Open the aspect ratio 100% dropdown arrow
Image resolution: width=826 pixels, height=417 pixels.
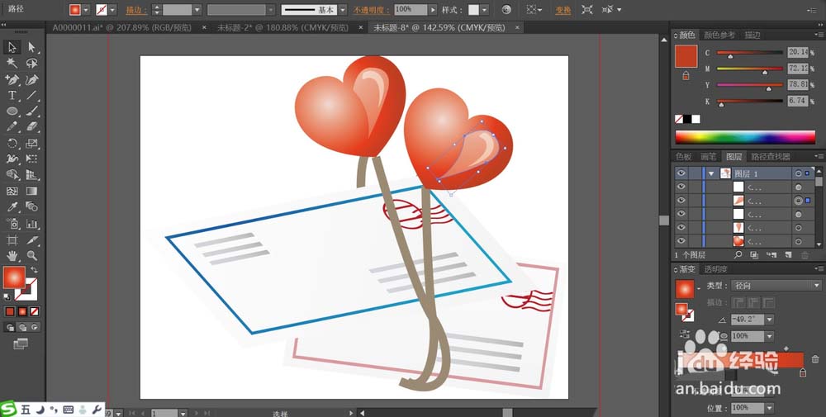point(769,336)
